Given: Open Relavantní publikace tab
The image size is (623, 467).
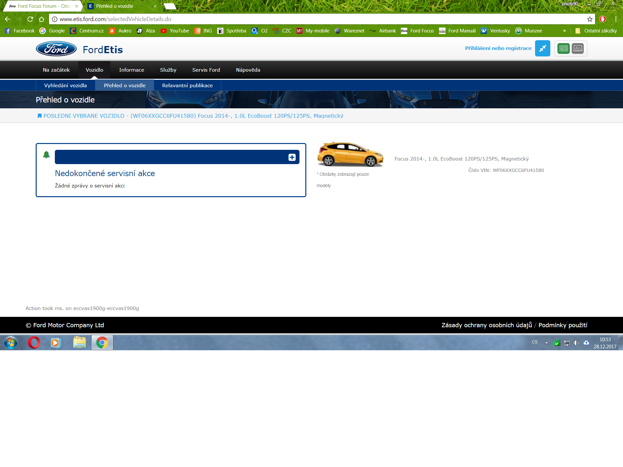Looking at the screenshot, I should point(187,86).
